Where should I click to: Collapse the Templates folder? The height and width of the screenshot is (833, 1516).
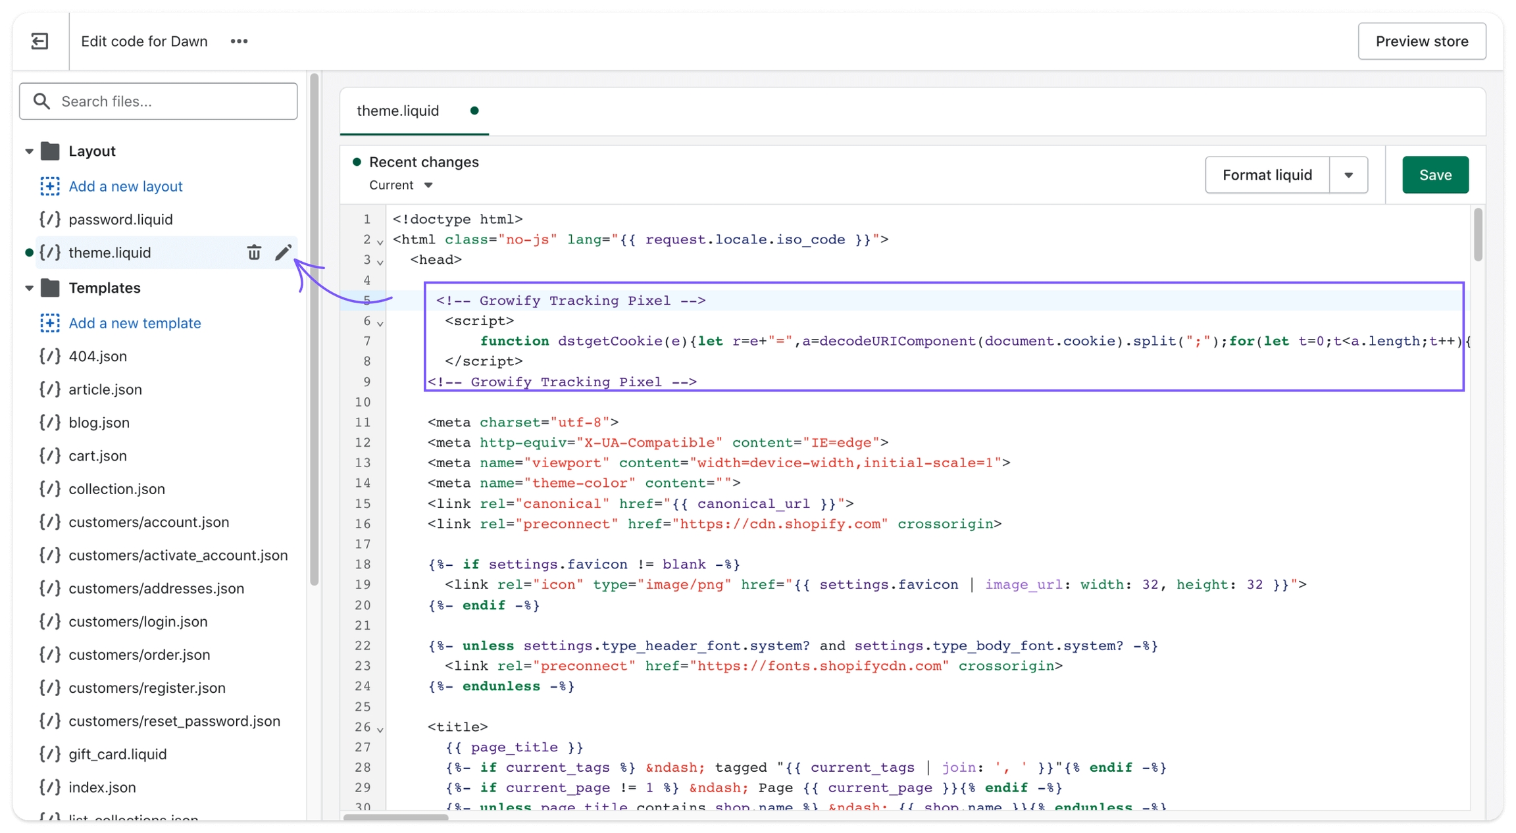[29, 288]
